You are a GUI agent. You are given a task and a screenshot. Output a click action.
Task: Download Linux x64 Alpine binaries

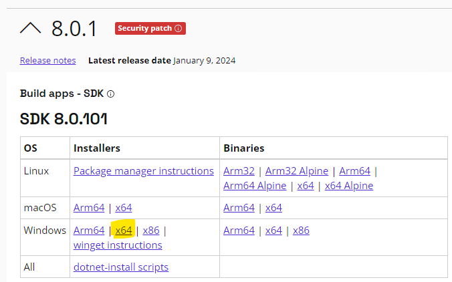[349, 186]
